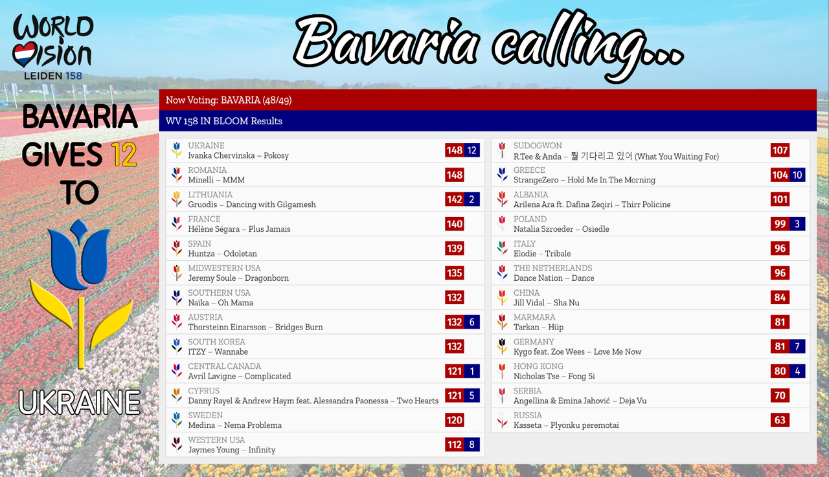Click 'Gruodis – Dancing with Gilgamesh' text
The height and width of the screenshot is (477, 829).
[x=252, y=205]
